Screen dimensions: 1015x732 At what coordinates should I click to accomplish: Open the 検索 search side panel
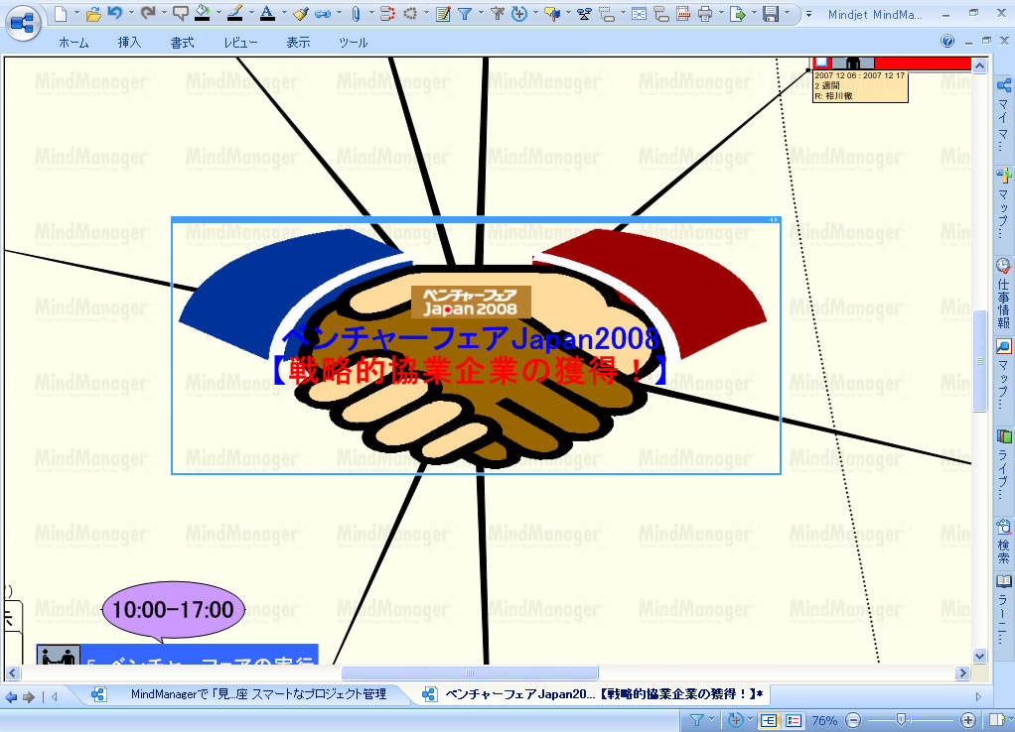[x=1003, y=542]
